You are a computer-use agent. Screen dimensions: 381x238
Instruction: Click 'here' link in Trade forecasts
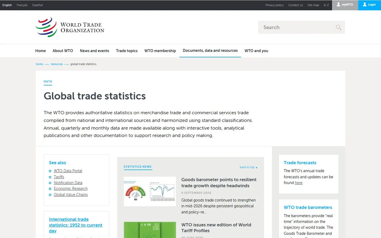point(298,183)
